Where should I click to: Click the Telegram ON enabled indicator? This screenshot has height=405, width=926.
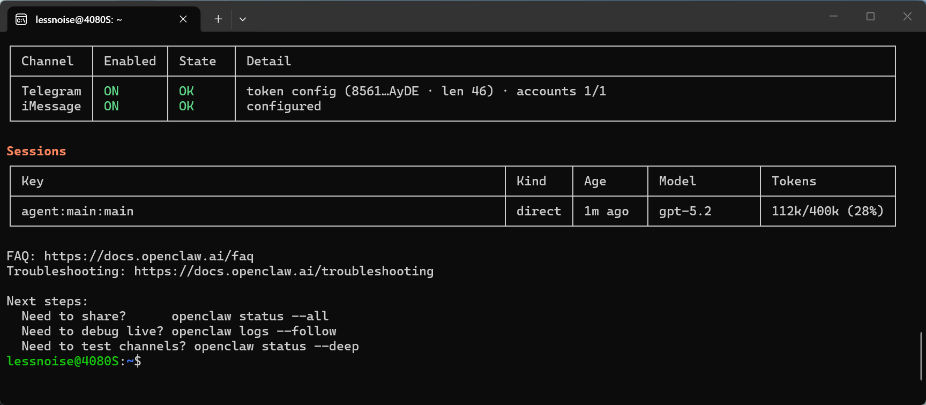coord(111,91)
